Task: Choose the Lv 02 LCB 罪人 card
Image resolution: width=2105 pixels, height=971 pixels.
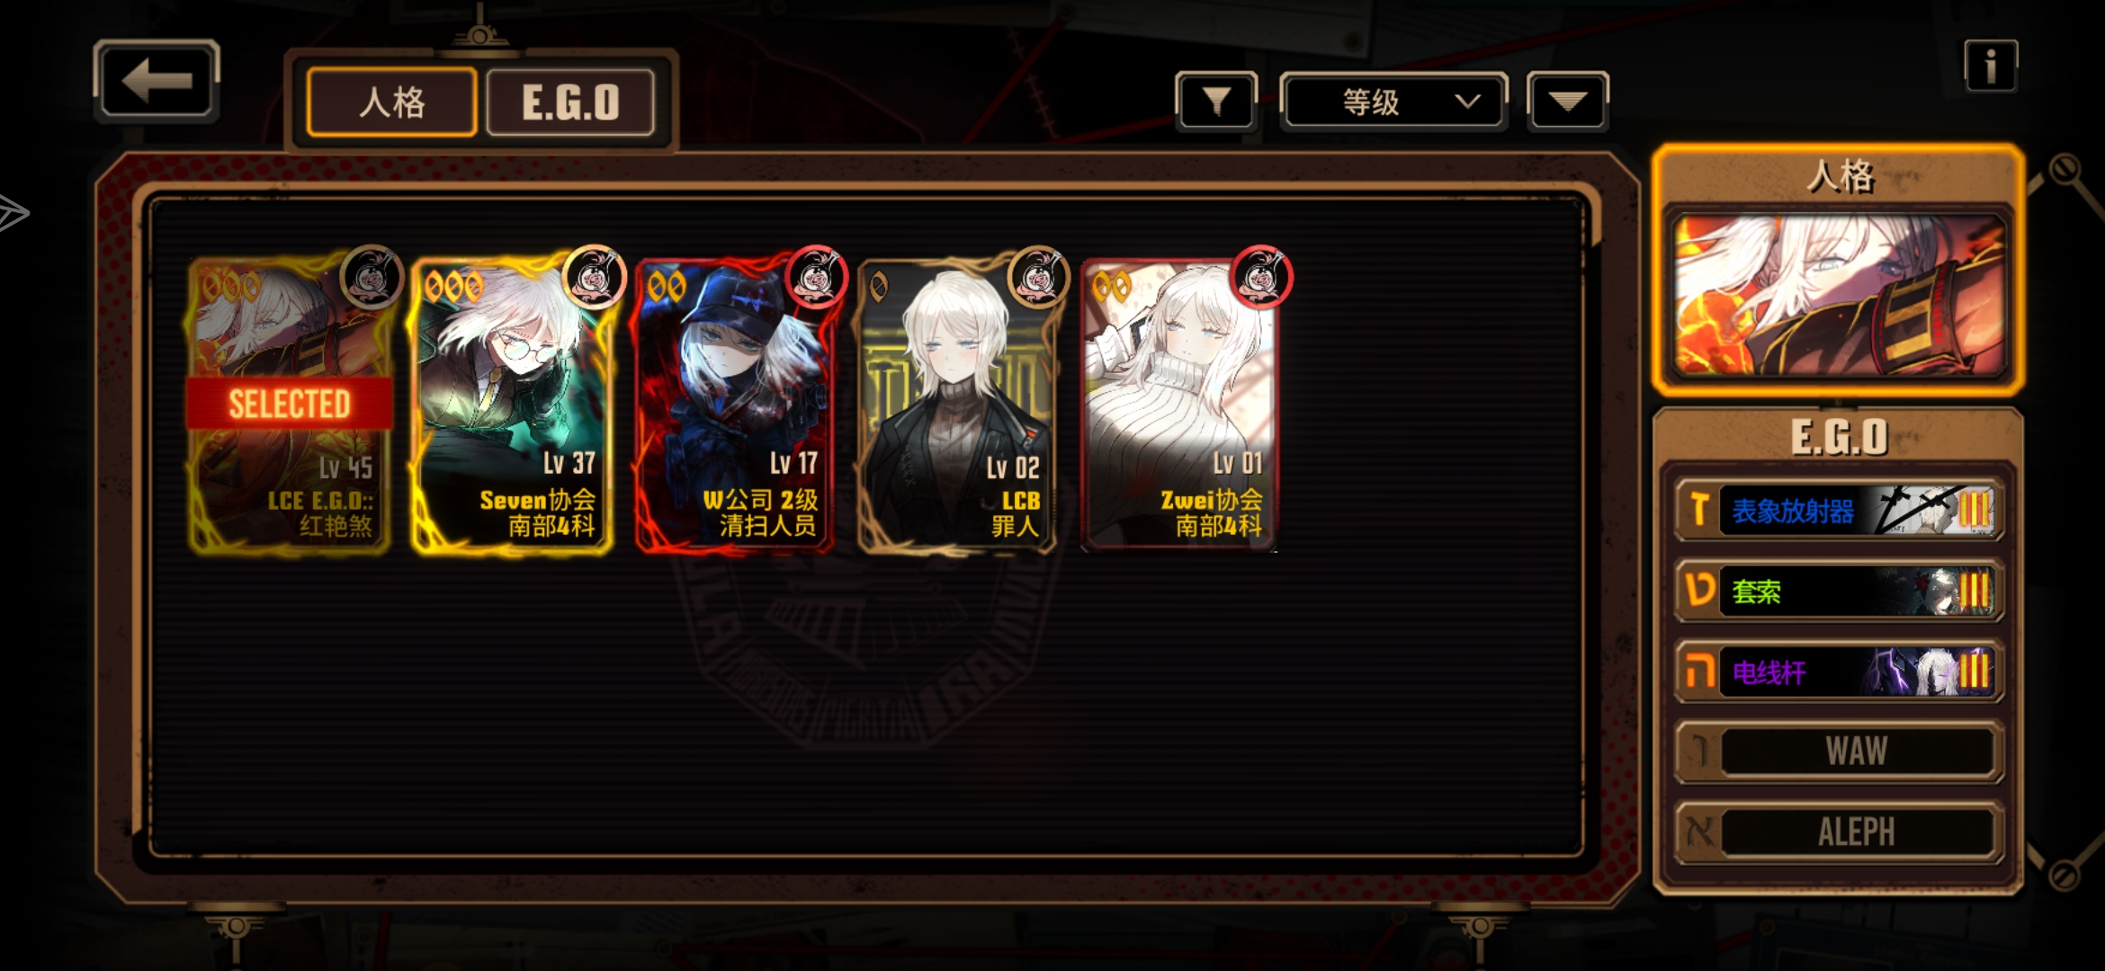Action: point(957,405)
